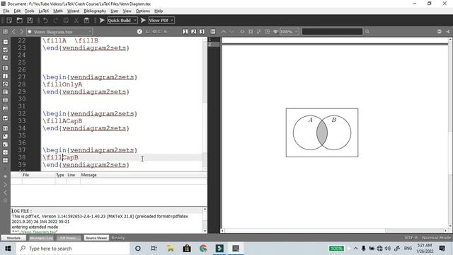
Task: Click bookmark 1 button
Action: pos(185,31)
